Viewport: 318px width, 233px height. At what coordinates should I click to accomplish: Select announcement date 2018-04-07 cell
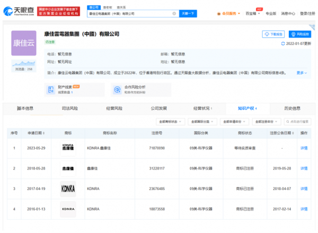[282, 189]
